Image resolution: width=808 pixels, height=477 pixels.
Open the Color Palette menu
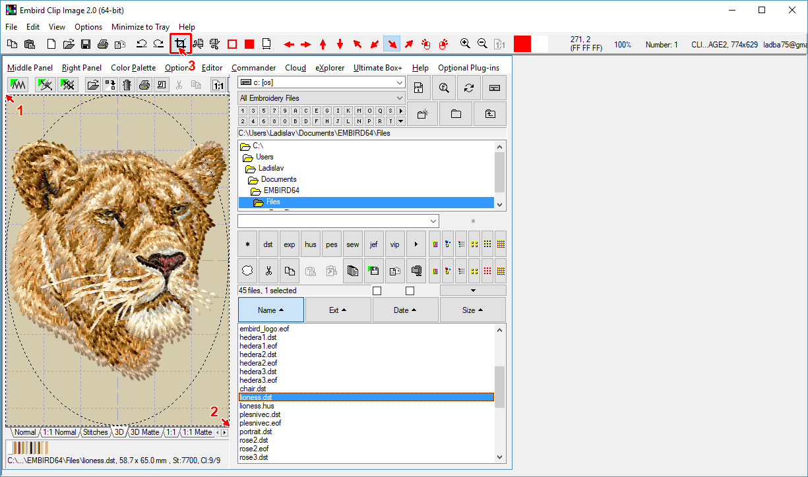click(133, 68)
